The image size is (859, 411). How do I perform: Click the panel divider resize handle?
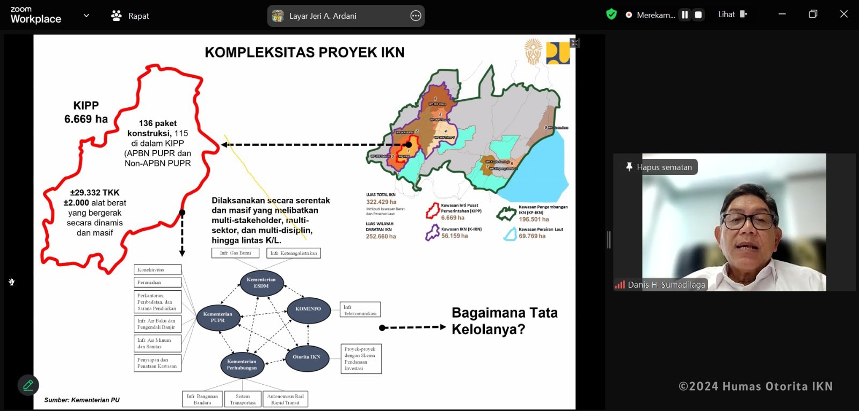pyautogui.click(x=609, y=240)
